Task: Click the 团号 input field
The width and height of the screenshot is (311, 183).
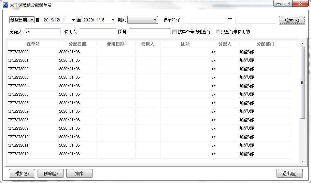Action: point(149,32)
